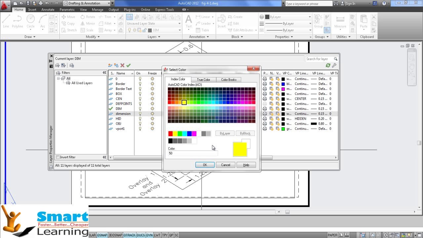The image size is (423, 238).
Task: Click the Linear dimension tool
Action: click(203, 17)
